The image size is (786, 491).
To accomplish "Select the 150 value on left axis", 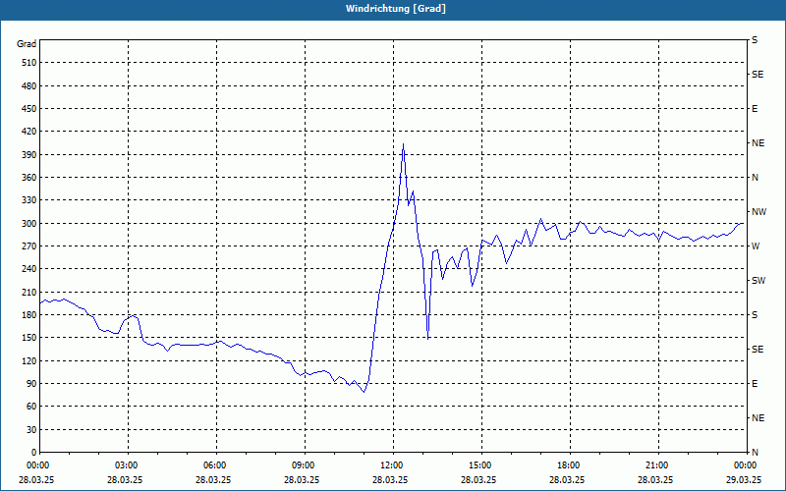I will coord(29,338).
